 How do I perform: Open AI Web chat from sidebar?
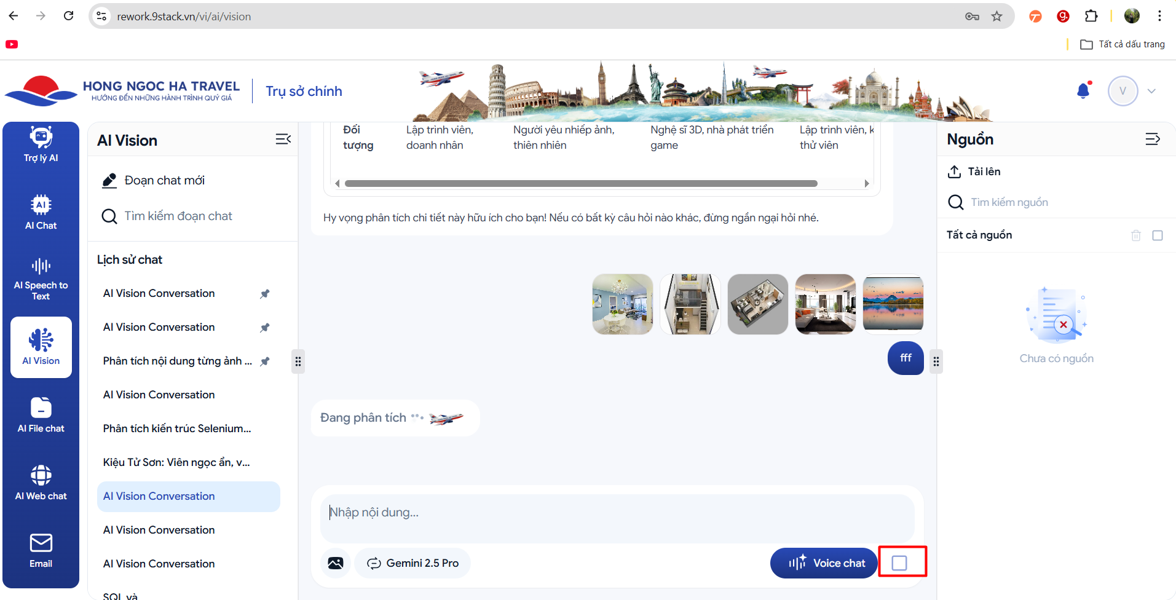pyautogui.click(x=41, y=483)
